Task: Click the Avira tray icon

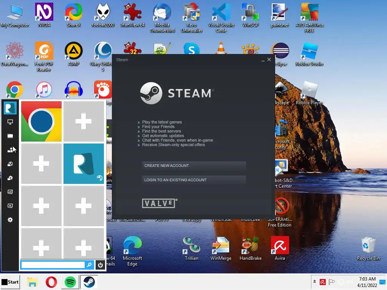Action: (323, 282)
